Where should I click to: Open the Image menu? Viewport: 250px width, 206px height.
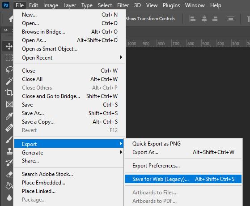51,5
